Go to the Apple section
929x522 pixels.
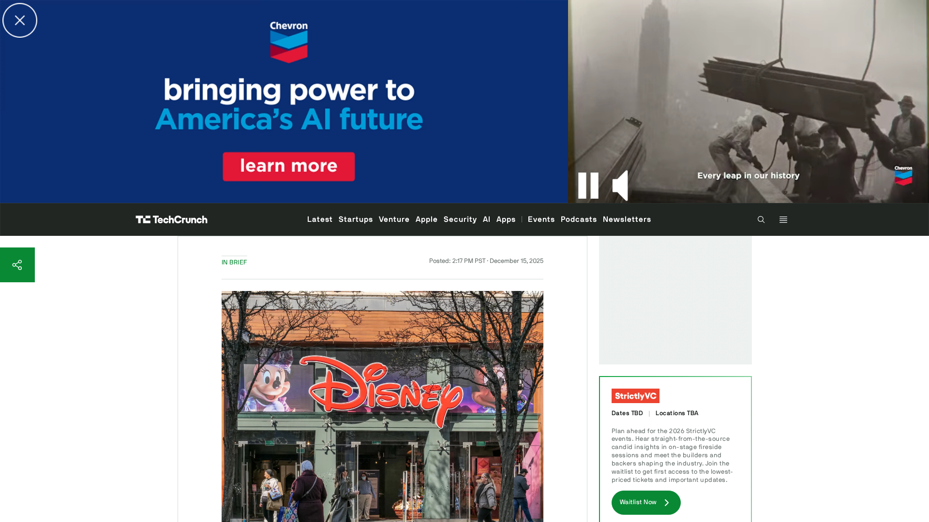click(x=426, y=219)
